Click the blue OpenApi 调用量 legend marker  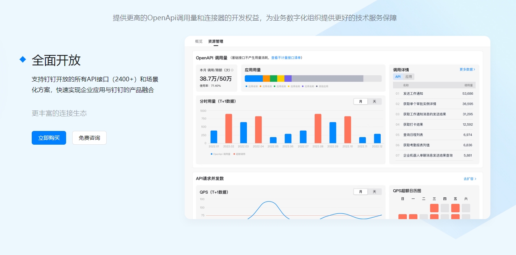[x=211, y=154]
